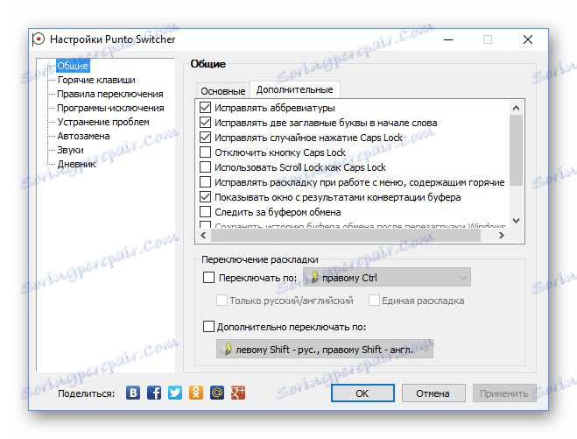Click the horizontal scrollbar thumb in options list
Screen dimensions: 577x439
pyautogui.click(x=346, y=235)
